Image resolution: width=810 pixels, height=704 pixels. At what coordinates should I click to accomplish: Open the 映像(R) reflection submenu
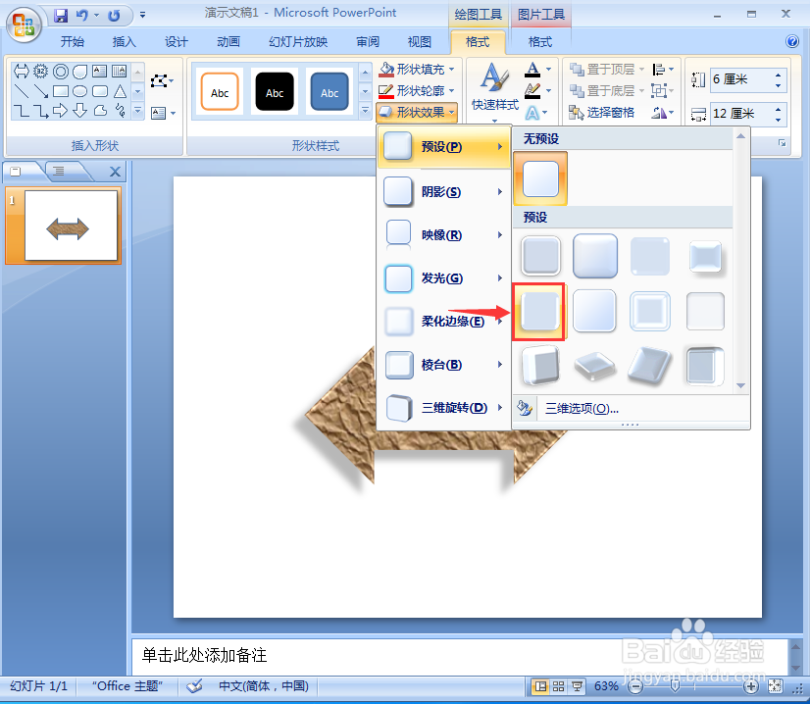(x=444, y=235)
